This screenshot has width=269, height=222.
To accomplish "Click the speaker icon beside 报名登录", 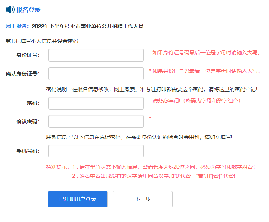I will (10, 10).
